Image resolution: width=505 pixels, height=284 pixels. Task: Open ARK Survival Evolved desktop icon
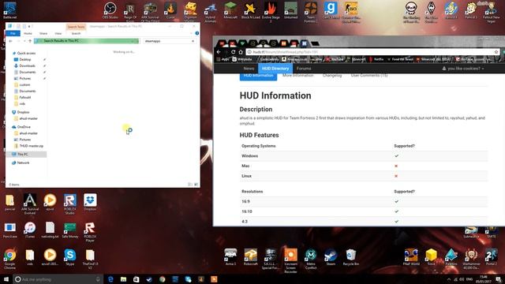(x=30, y=204)
